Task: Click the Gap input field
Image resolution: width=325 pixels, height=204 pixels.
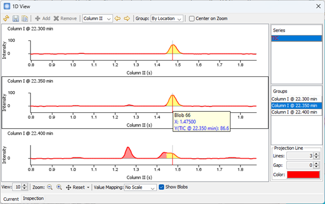Action: (x=300, y=165)
